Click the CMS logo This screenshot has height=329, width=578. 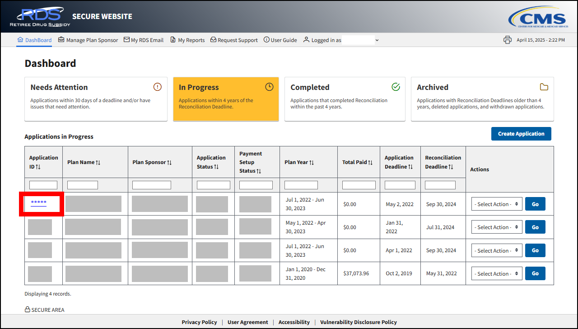[537, 19]
